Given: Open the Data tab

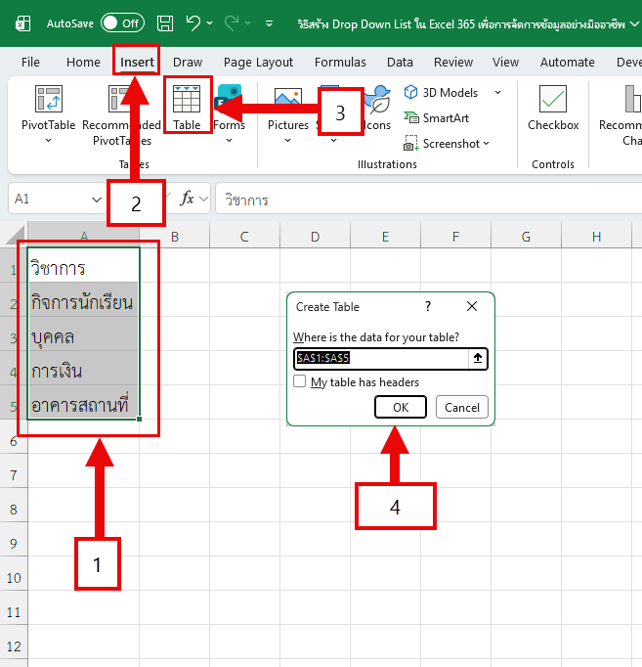Looking at the screenshot, I should pos(400,63).
